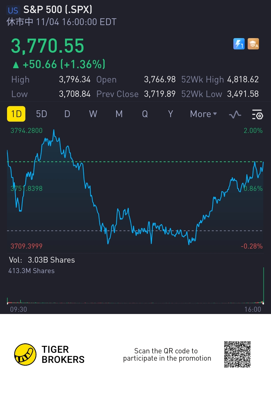The height and width of the screenshot is (395, 271).
Task: Tap the green up-triangle change indicator
Action: coord(16,65)
